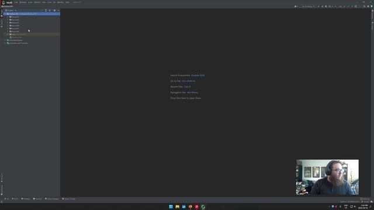Screen dimensions: 374x210
Task: Open the View menu
Action: (16, 2)
